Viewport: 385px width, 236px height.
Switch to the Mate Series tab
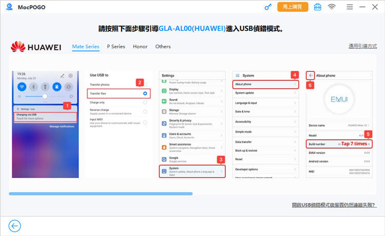click(86, 47)
